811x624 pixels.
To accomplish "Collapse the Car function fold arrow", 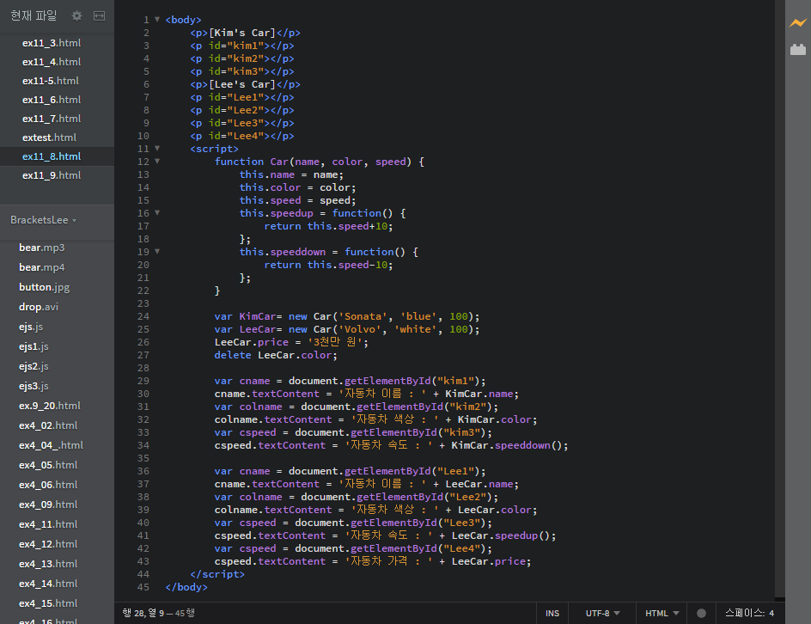I will (157, 162).
